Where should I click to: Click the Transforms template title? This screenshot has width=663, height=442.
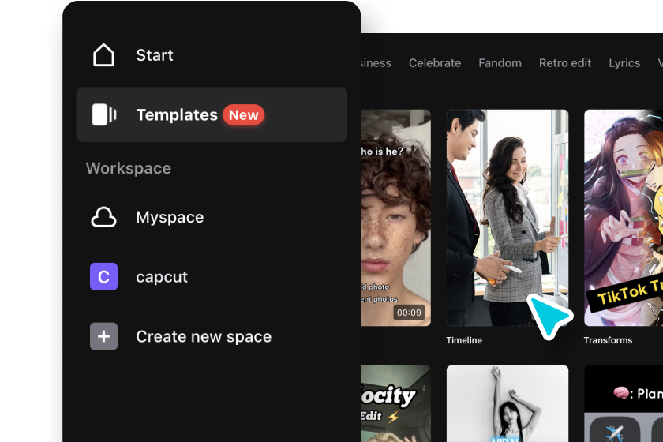pos(608,340)
